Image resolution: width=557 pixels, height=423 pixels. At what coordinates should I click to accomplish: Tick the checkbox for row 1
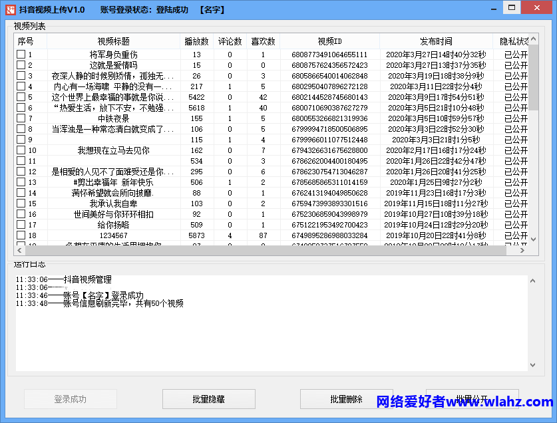[x=21, y=55]
